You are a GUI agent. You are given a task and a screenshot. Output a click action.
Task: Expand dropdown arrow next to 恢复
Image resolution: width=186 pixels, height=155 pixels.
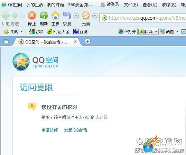pos(76,16)
